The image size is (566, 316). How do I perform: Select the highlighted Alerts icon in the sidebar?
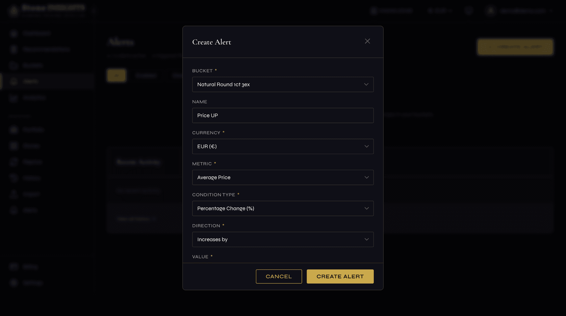point(13,81)
